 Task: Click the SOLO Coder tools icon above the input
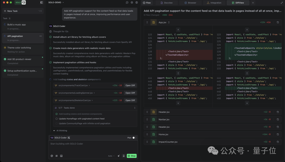[x=69, y=138]
